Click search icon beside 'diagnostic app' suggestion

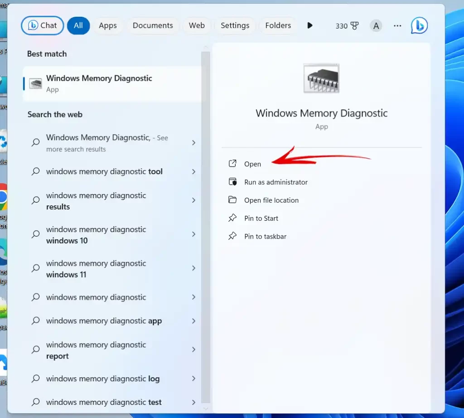[35, 321]
